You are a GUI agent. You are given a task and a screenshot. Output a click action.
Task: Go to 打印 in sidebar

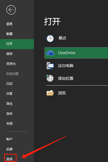[9, 84]
